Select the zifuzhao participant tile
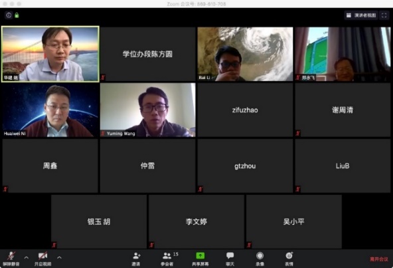The width and height of the screenshot is (393, 268). [x=245, y=110]
